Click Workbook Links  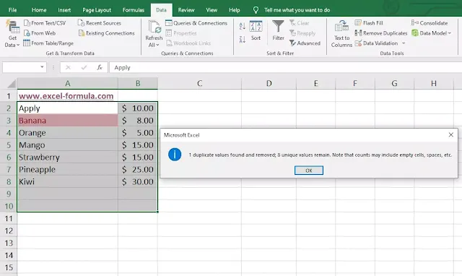[x=188, y=43]
